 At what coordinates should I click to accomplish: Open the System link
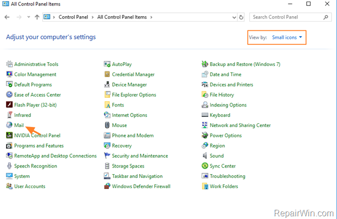coord(22,176)
